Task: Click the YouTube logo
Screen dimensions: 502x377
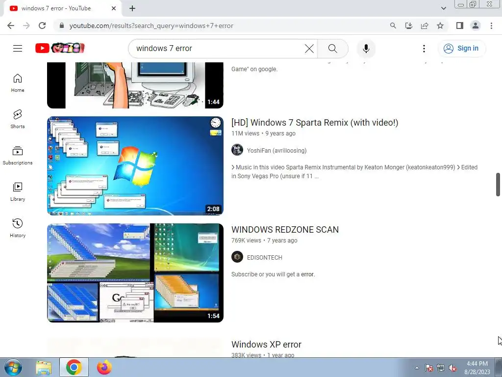Action: point(60,49)
